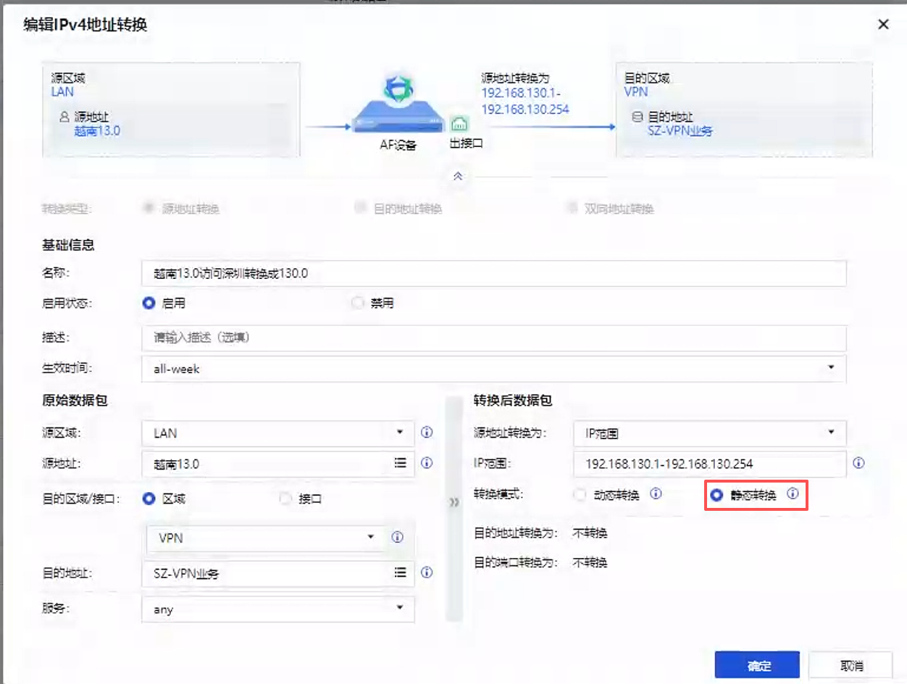
Task: Click the 原始数据包 section heading
Action: tap(75, 400)
